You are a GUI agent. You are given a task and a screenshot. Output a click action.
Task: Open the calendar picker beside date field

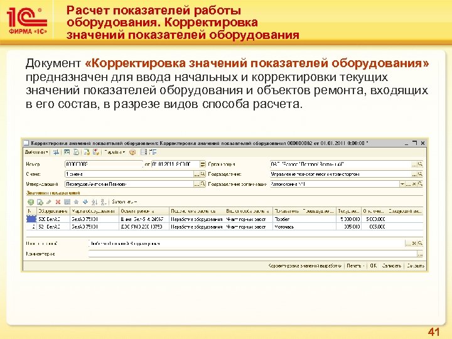[x=203, y=164]
